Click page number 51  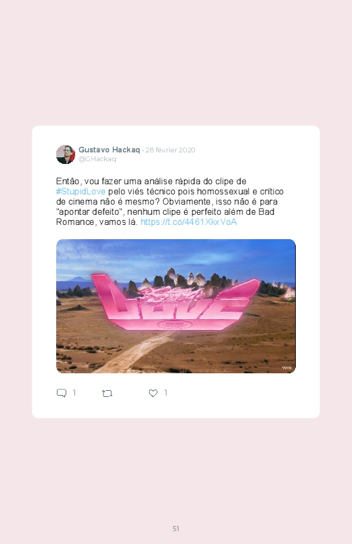pos(176,528)
